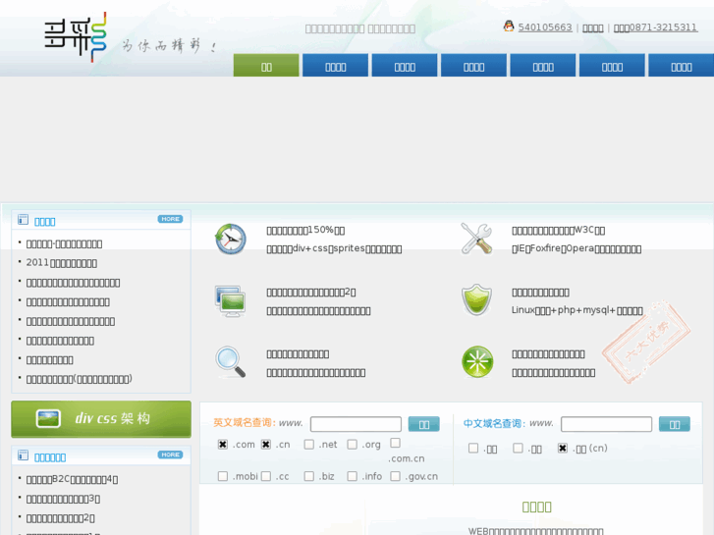Click the text mentioning div+css sprites
The height and width of the screenshot is (535, 714).
pyautogui.click(x=334, y=248)
